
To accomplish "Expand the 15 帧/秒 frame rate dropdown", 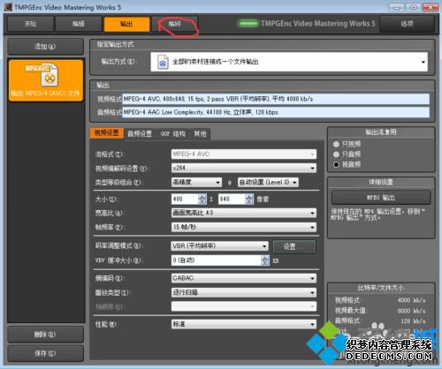I will pos(244,227).
